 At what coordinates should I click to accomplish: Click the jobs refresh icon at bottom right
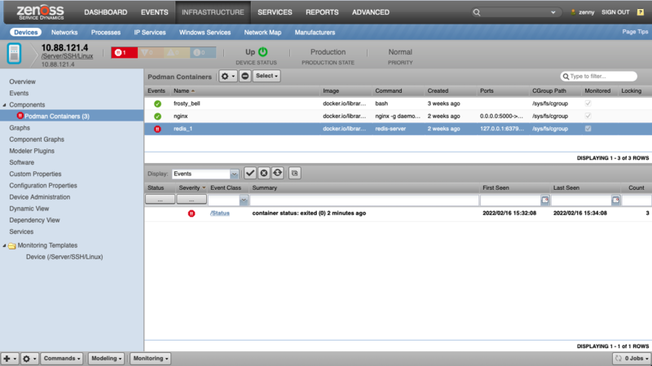[619, 359]
